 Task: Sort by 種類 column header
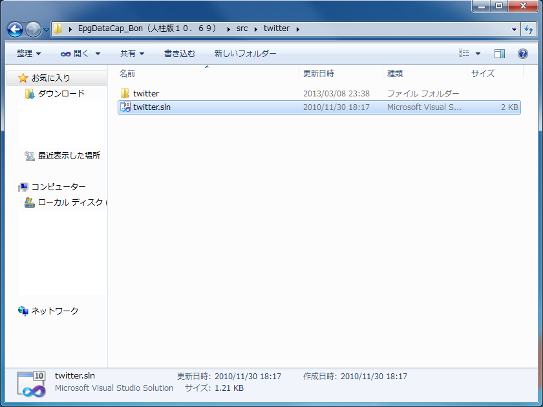coord(425,74)
